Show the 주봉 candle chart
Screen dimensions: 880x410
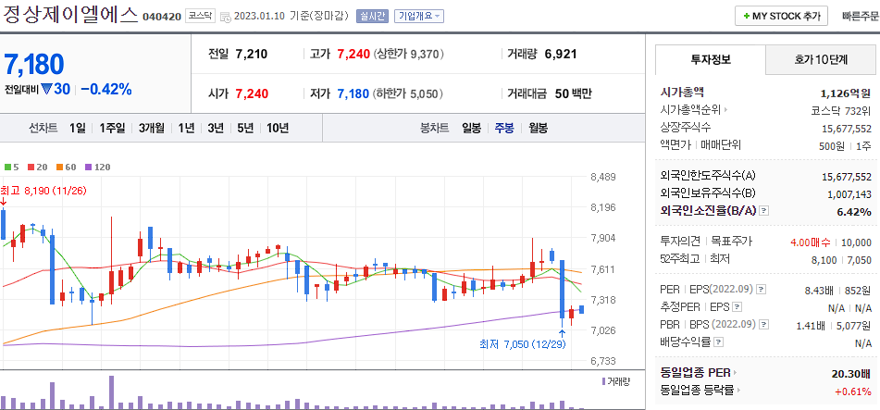point(504,128)
